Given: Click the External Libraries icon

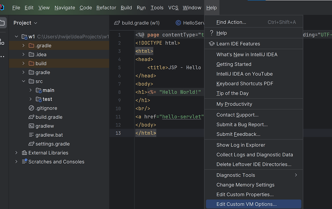Looking at the screenshot, I should (24, 153).
